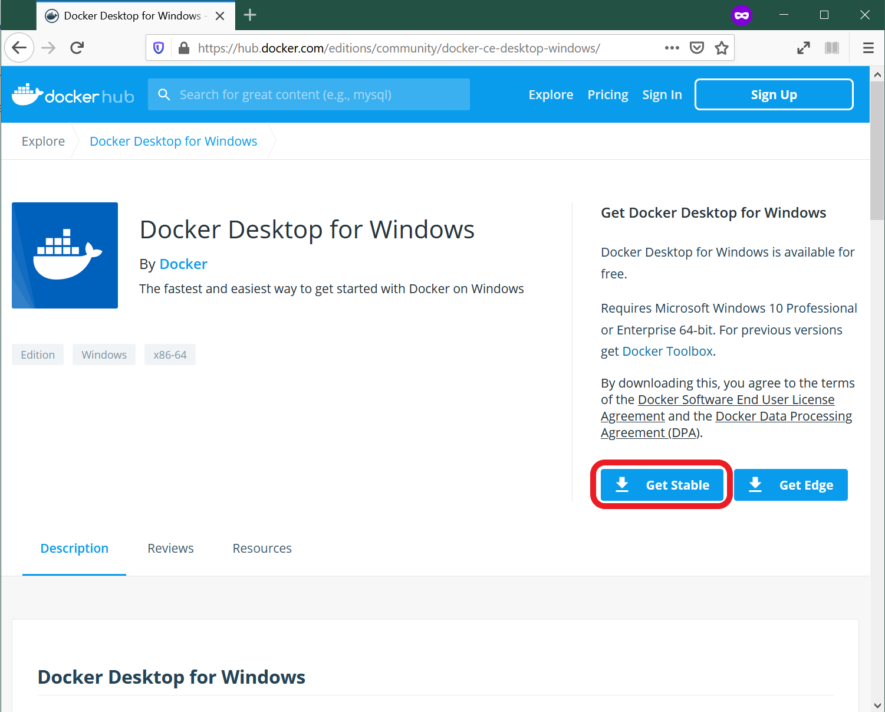Screen dimensions: 885x712
Task: Click the expand arrows icon in toolbar
Action: 804,48
